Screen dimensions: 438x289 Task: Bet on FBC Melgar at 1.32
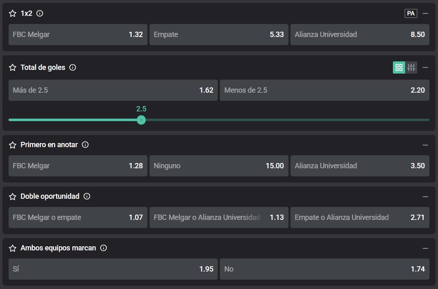78,35
